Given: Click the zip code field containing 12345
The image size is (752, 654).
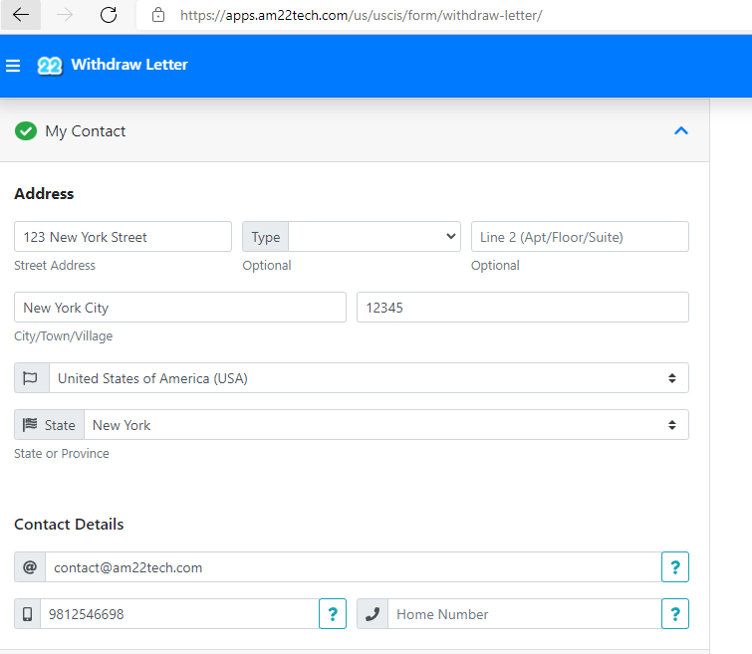Looking at the screenshot, I should [x=522, y=308].
